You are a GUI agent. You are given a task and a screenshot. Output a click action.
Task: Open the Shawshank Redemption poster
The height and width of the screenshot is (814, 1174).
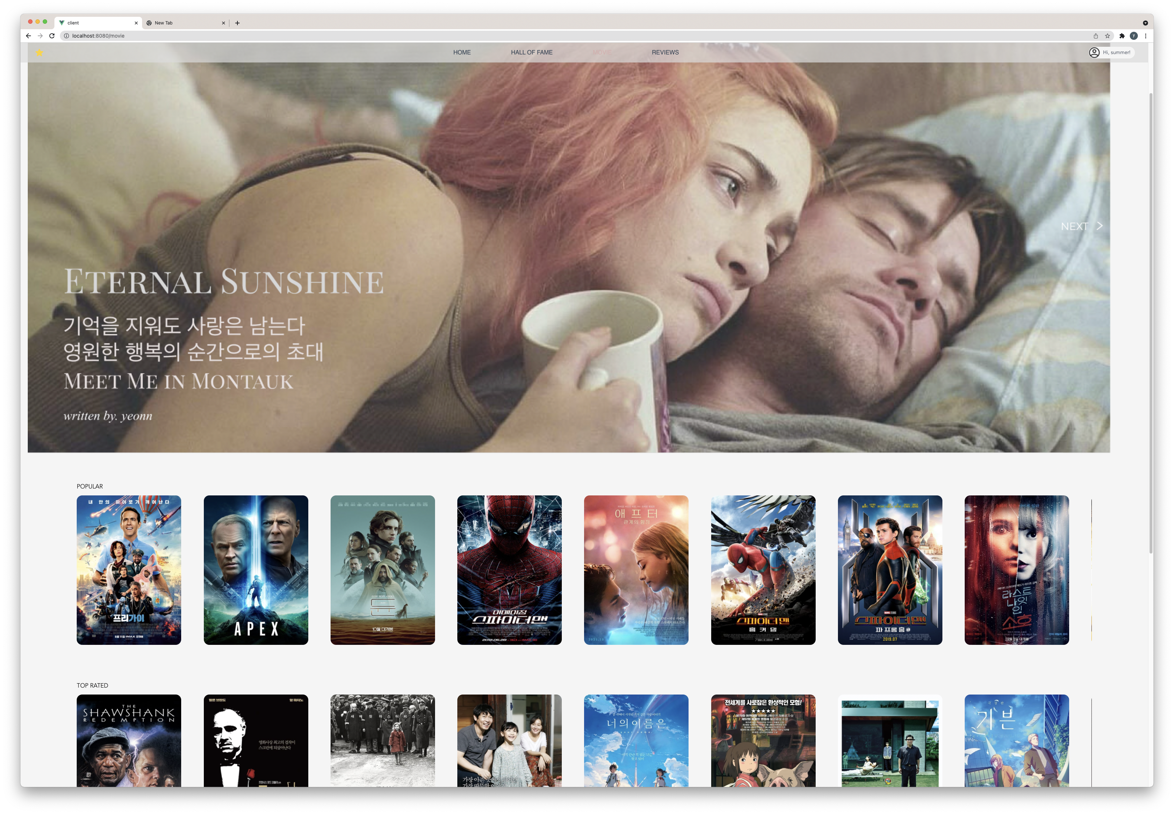tap(129, 741)
